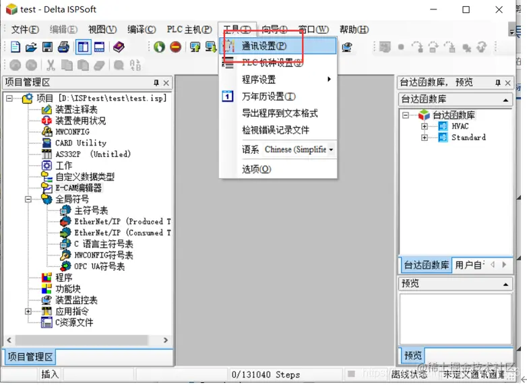Click the greyed-out Replace A-B icon
The height and width of the screenshot is (385, 527).
(135, 65)
